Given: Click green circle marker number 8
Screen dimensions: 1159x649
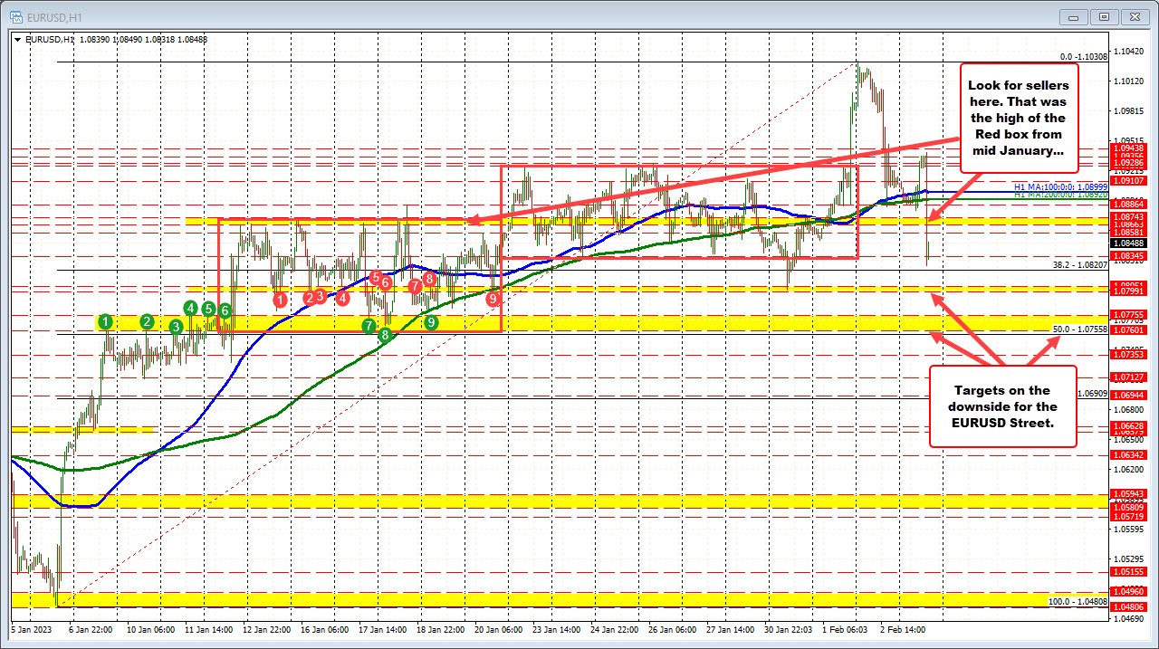Looking at the screenshot, I should (385, 335).
